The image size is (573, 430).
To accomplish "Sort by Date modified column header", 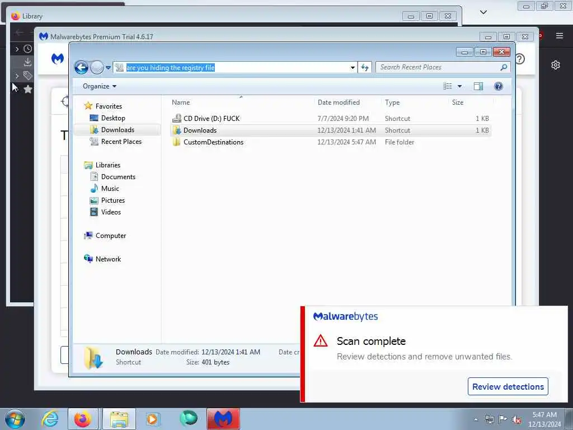I will pos(347,102).
